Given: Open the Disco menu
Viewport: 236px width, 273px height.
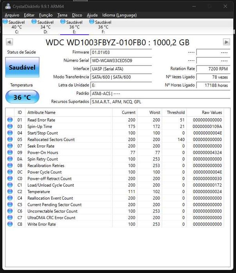Looking at the screenshot, I should 77,15.
